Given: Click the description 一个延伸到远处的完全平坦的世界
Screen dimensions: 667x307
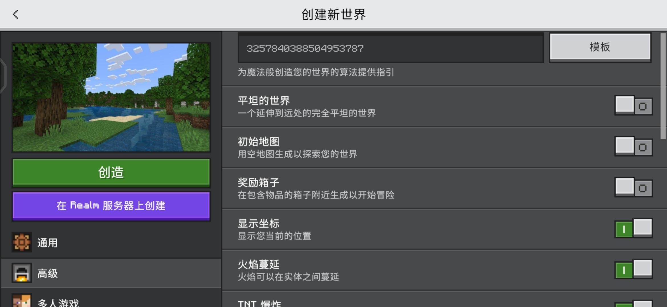Looking at the screenshot, I should click(x=307, y=113).
